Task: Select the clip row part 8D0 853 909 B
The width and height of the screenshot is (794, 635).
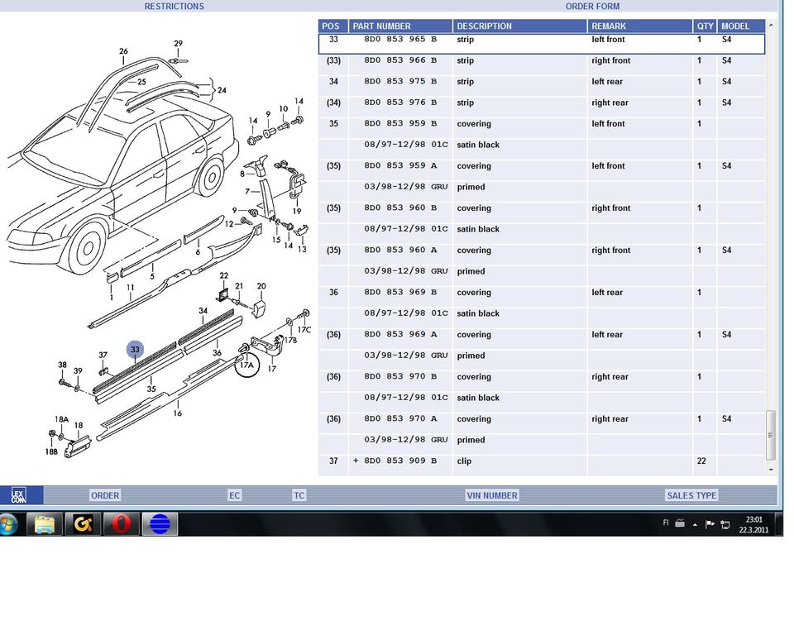Action: coord(400,461)
